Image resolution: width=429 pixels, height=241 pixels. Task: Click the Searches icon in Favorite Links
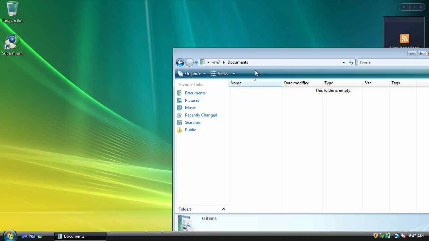tap(180, 123)
